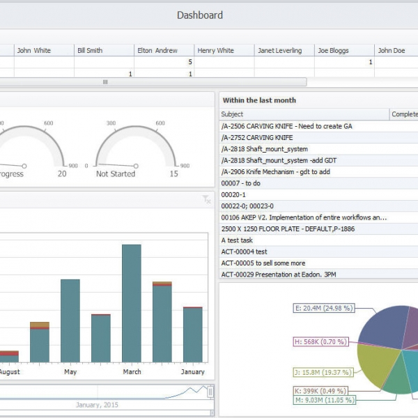
Task: Click the horizontal scrollbar thumb under names grid
Action: [x=106, y=82]
